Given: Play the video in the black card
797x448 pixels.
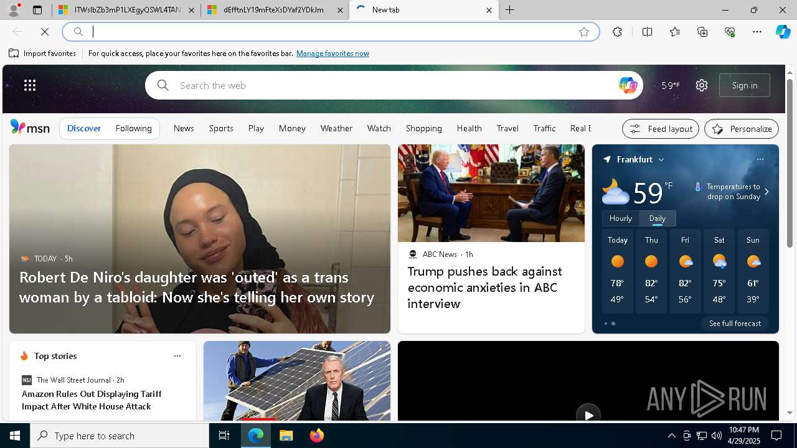Looking at the screenshot, I should click(588, 415).
